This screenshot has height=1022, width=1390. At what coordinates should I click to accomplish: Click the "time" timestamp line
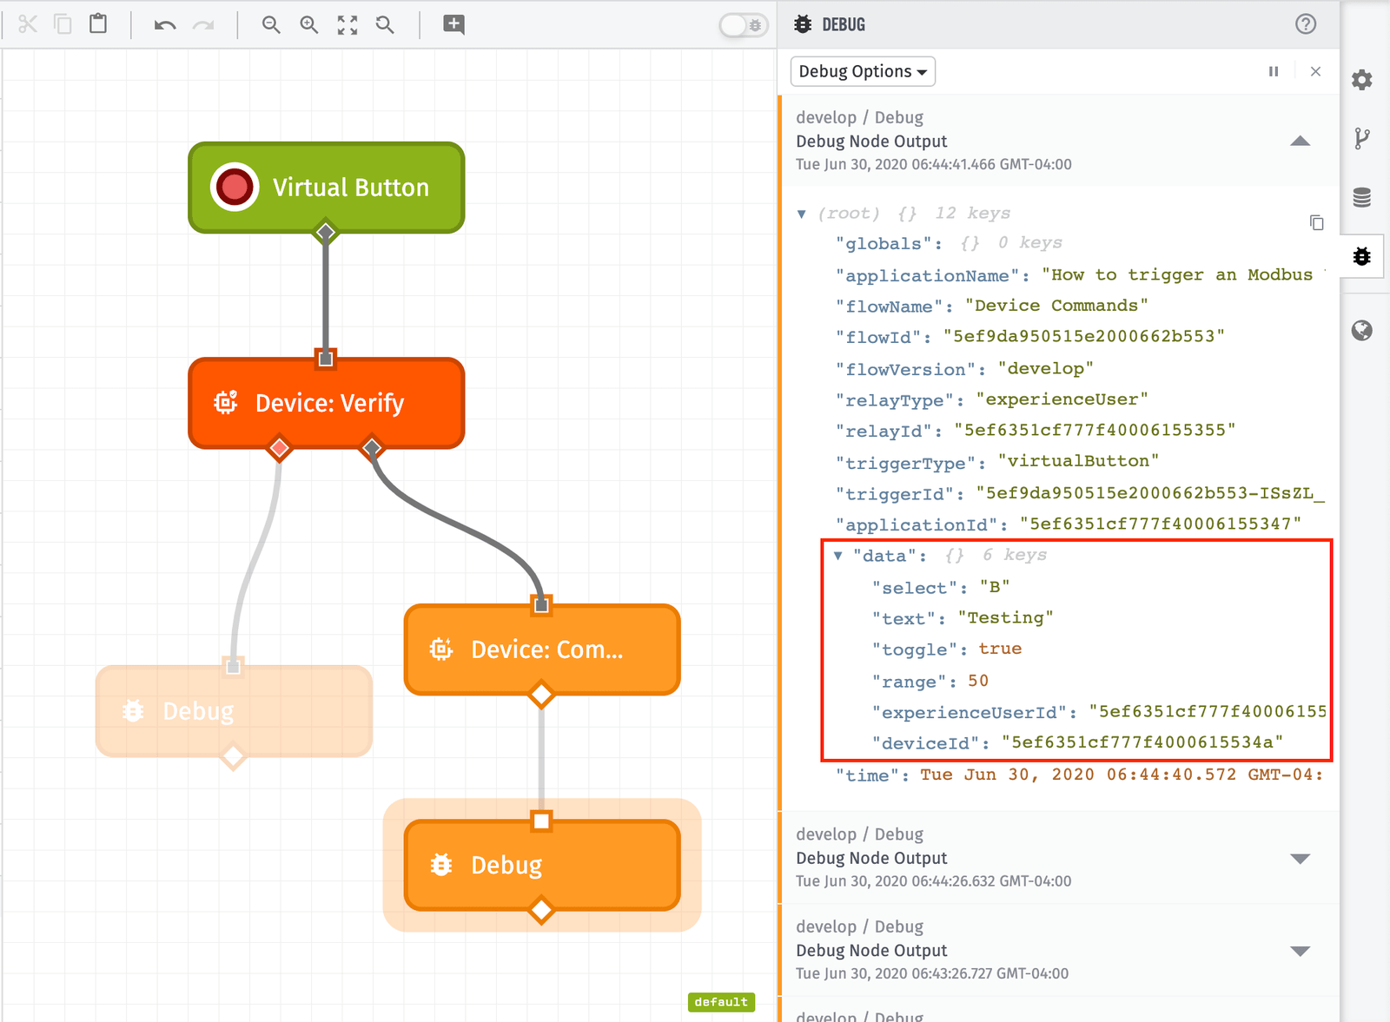(1079, 775)
